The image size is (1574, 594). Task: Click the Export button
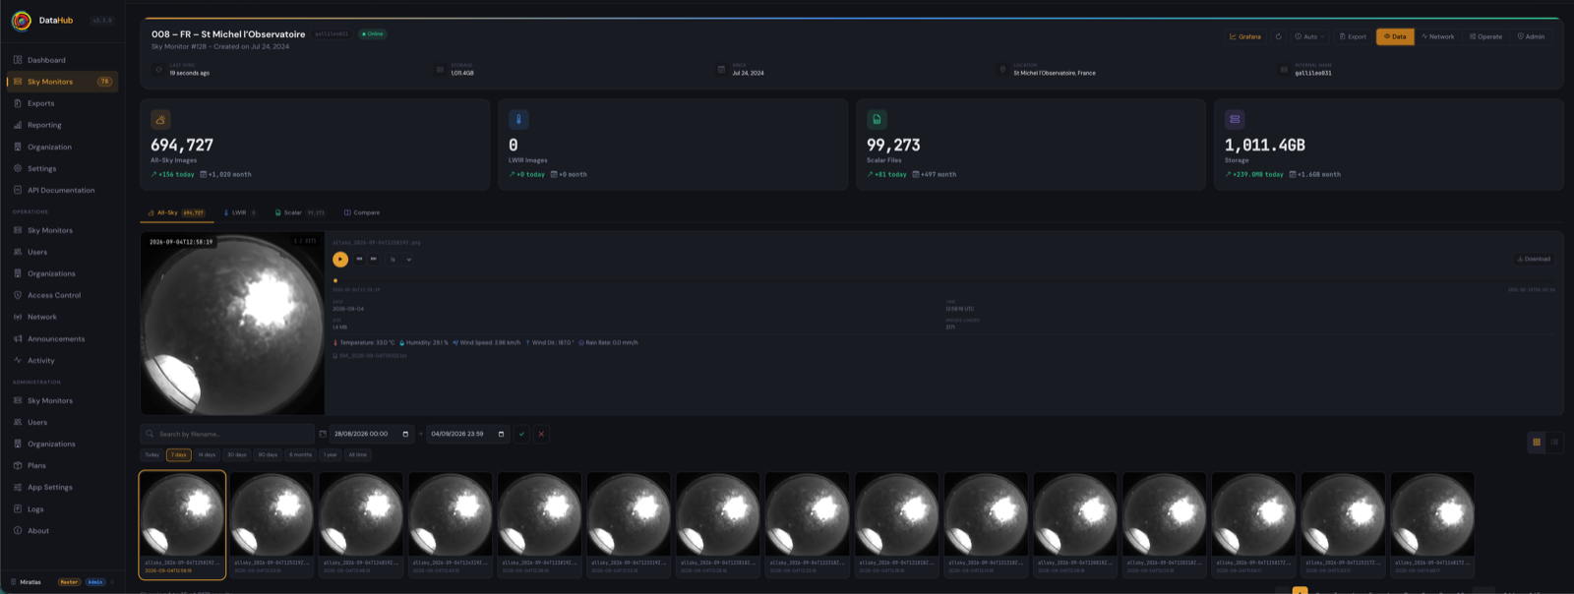[x=1353, y=36]
